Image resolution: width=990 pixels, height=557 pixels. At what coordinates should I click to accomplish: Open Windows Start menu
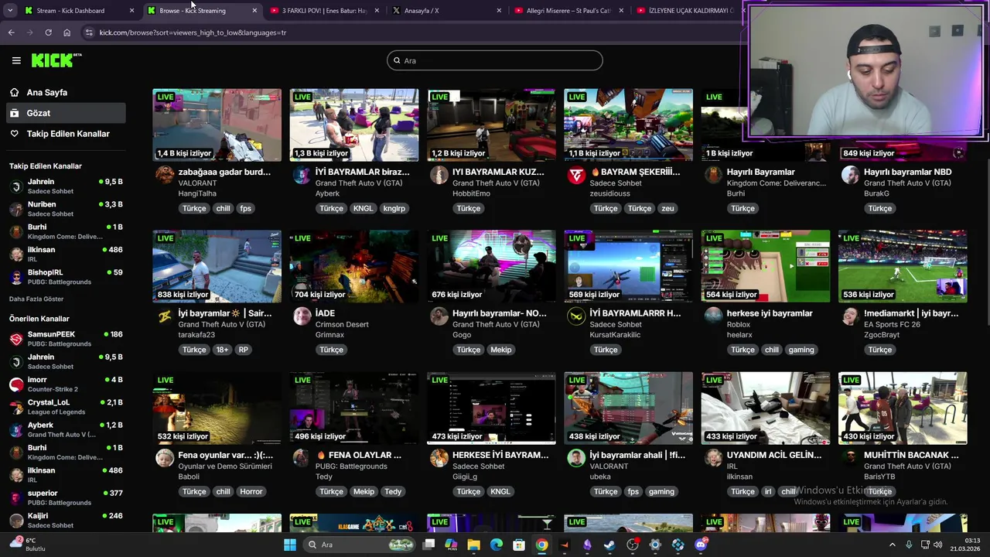[290, 545]
